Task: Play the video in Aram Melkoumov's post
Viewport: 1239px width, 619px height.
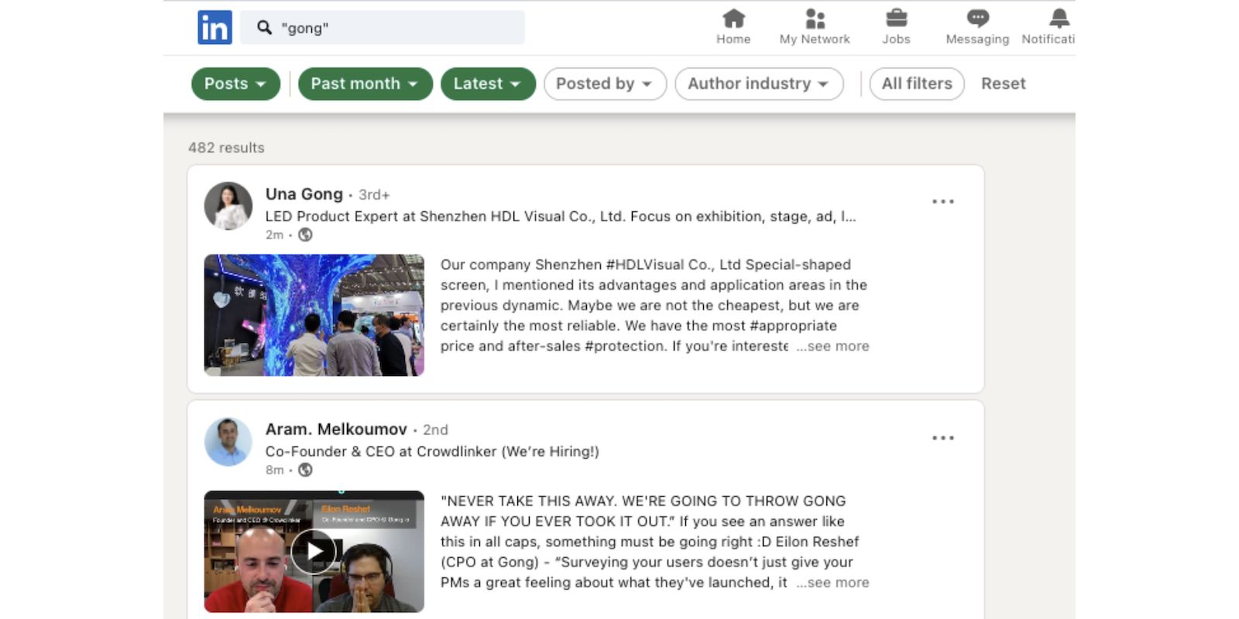Action: [x=314, y=551]
